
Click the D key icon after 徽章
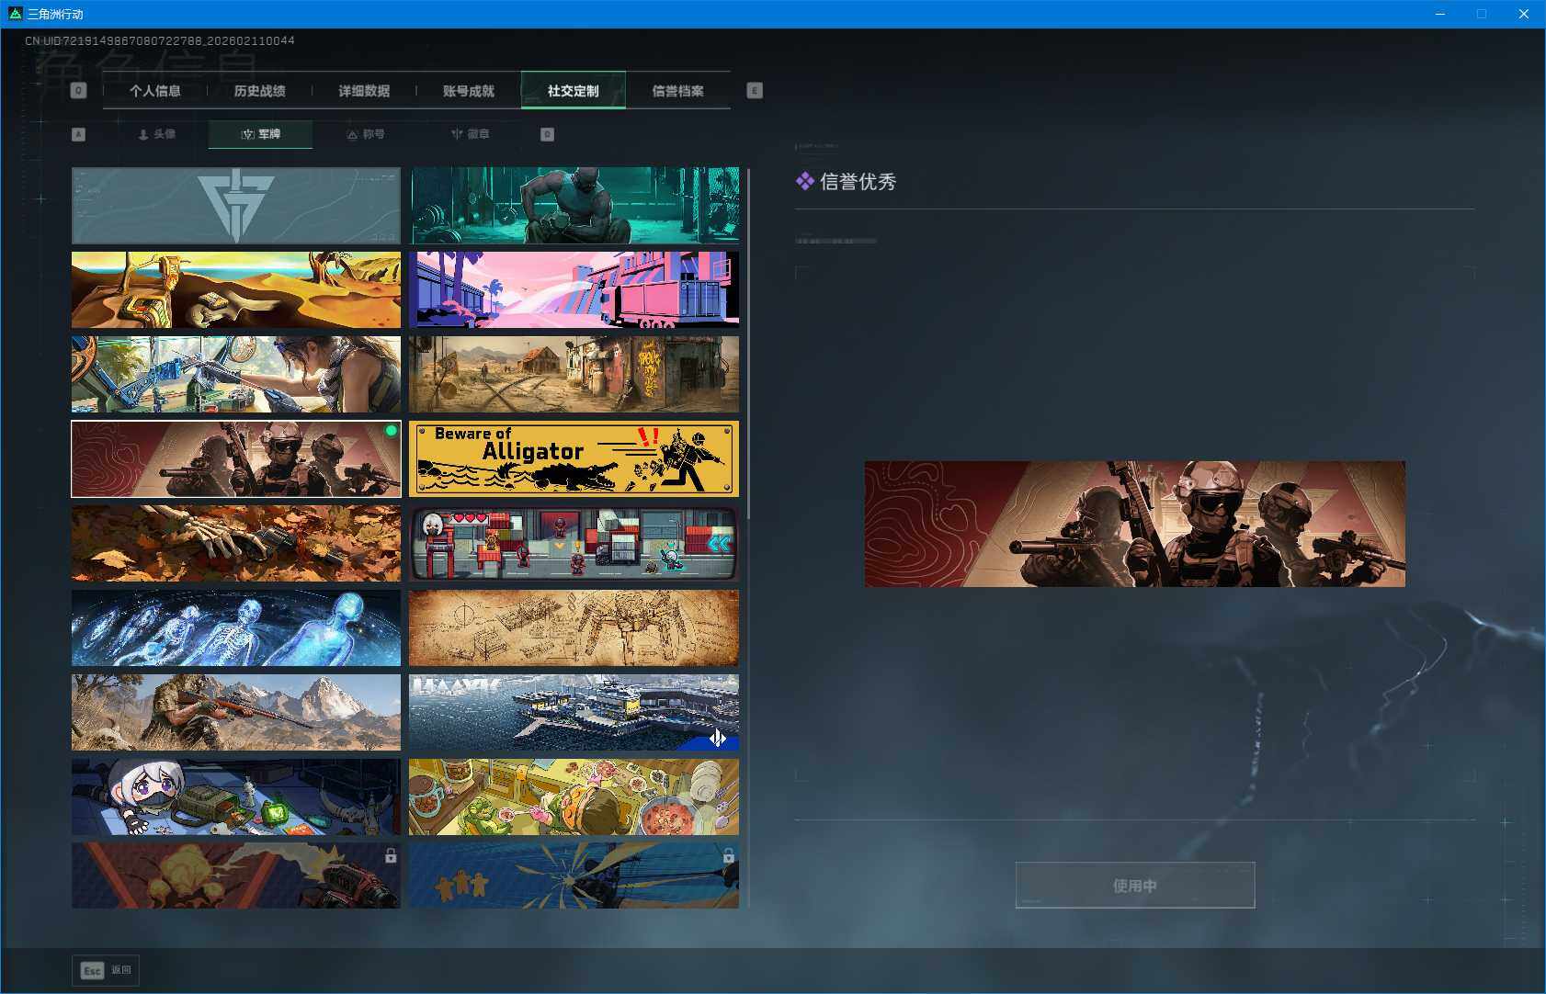(547, 134)
